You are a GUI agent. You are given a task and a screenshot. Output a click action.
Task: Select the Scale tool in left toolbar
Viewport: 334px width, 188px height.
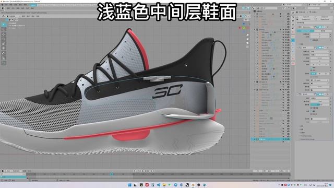point(4,44)
